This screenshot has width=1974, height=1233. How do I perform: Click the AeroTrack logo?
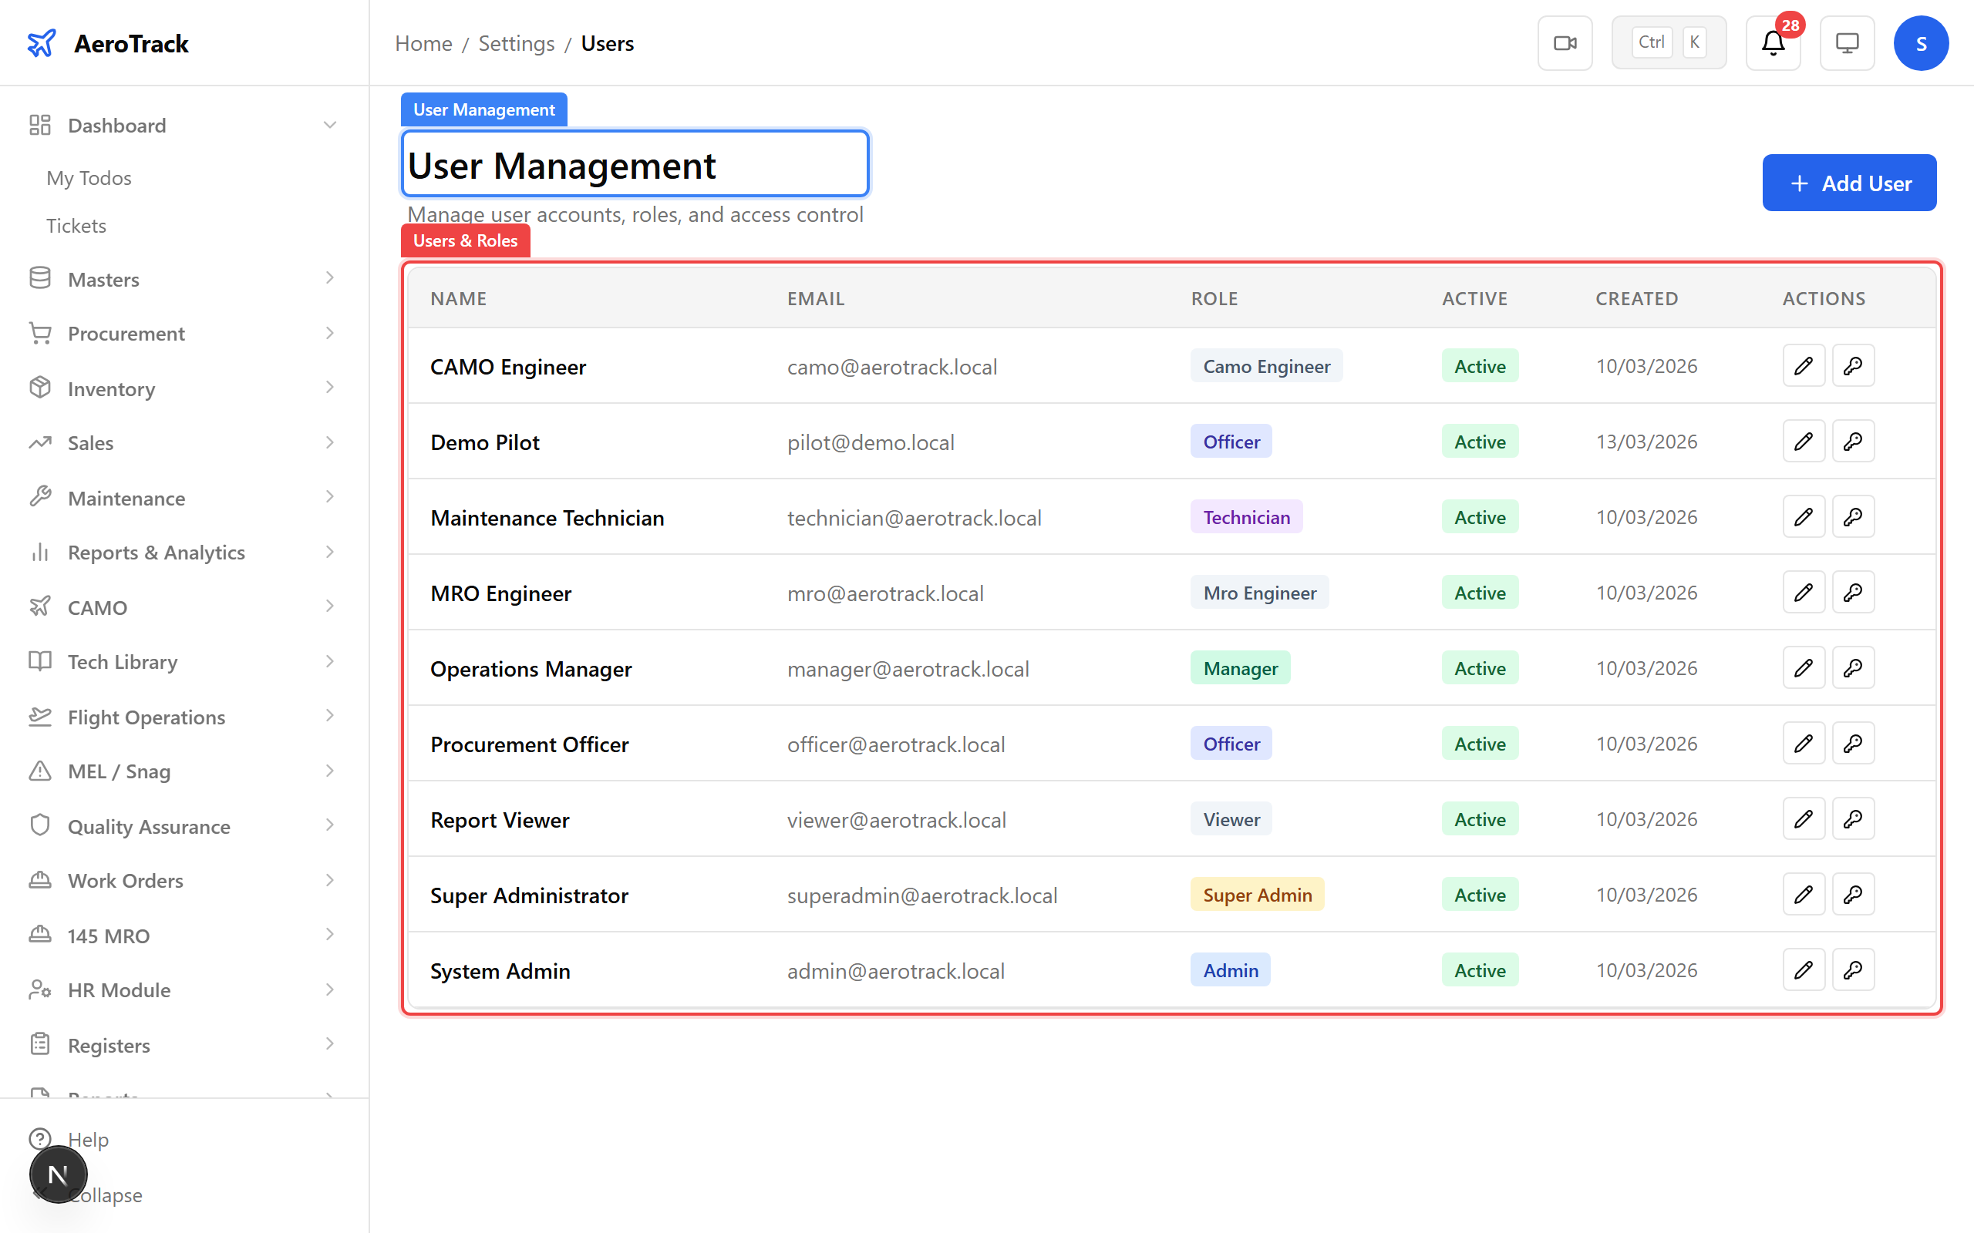click(x=107, y=43)
